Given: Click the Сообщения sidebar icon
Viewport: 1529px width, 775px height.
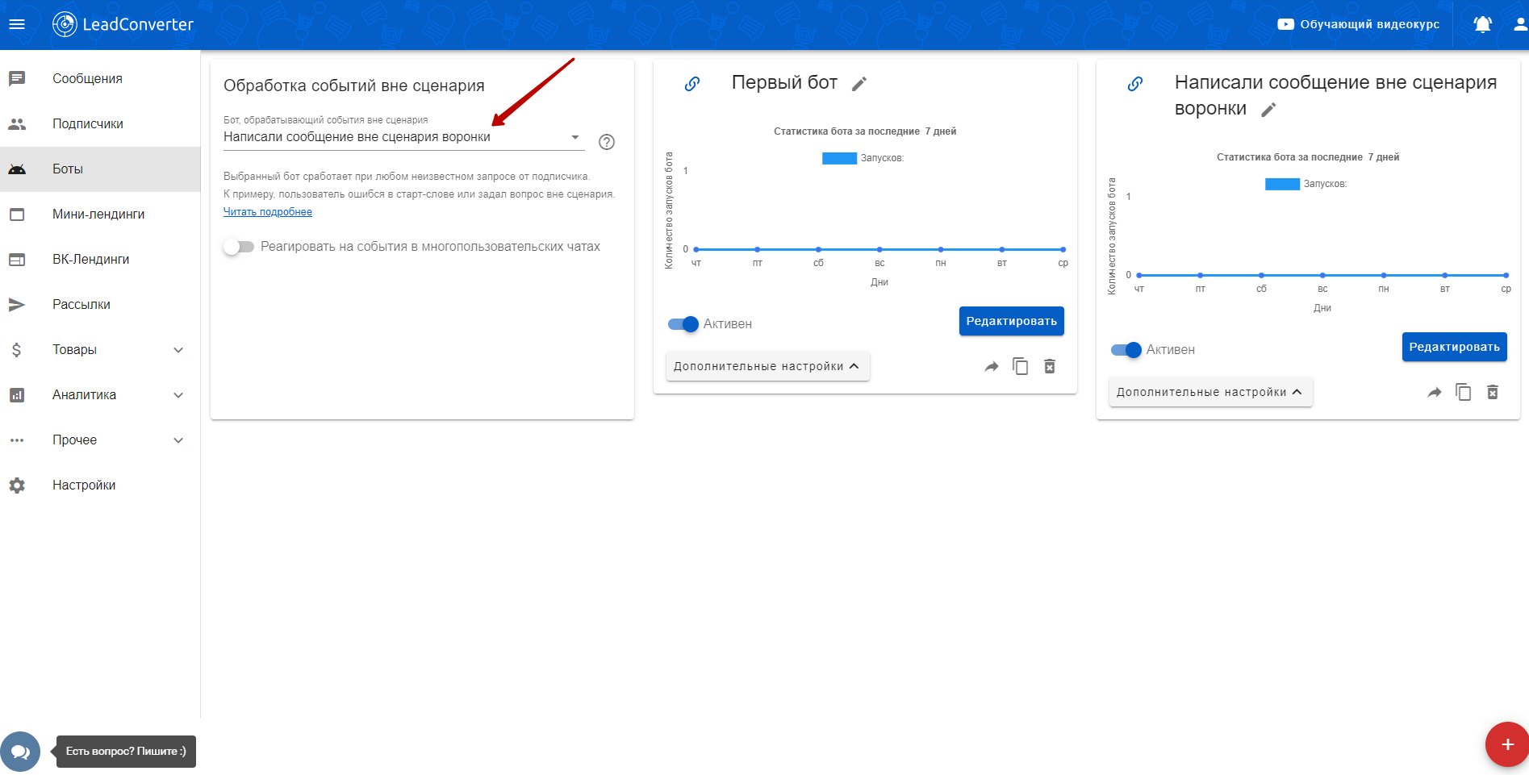Looking at the screenshot, I should [17, 78].
